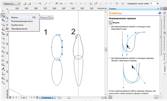This screenshot has width=167, height=101.
Task: Go back in the hints panel
Action: [156, 97]
